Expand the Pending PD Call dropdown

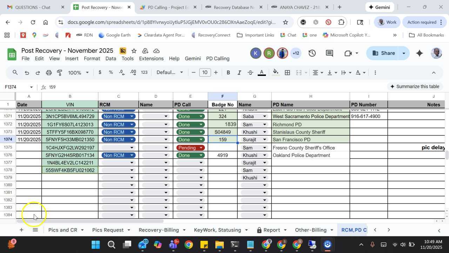[201, 148]
